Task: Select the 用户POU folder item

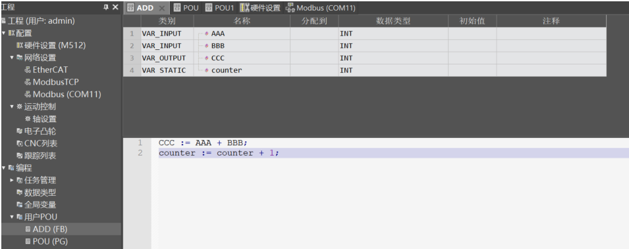Action: coord(41,217)
